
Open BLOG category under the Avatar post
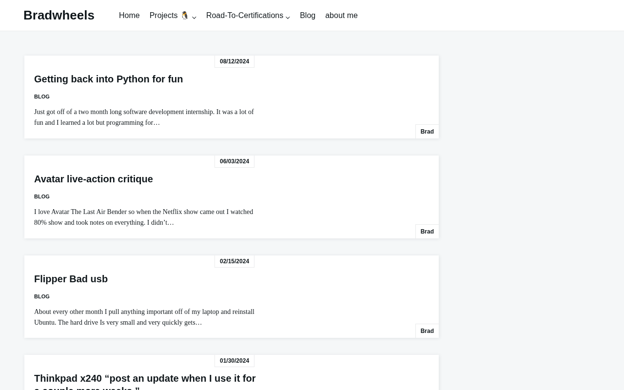[x=42, y=196]
